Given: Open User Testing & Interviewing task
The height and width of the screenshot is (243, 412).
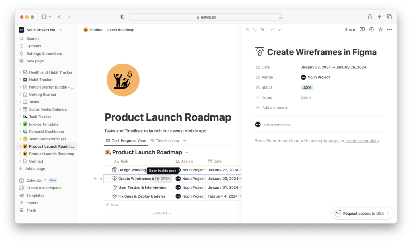Looking at the screenshot, I should coord(142,187).
